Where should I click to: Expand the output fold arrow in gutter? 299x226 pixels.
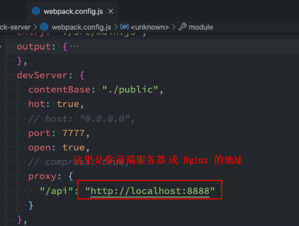coord(1,46)
